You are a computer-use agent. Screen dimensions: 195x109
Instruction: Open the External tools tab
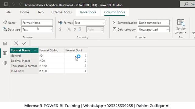62,12
